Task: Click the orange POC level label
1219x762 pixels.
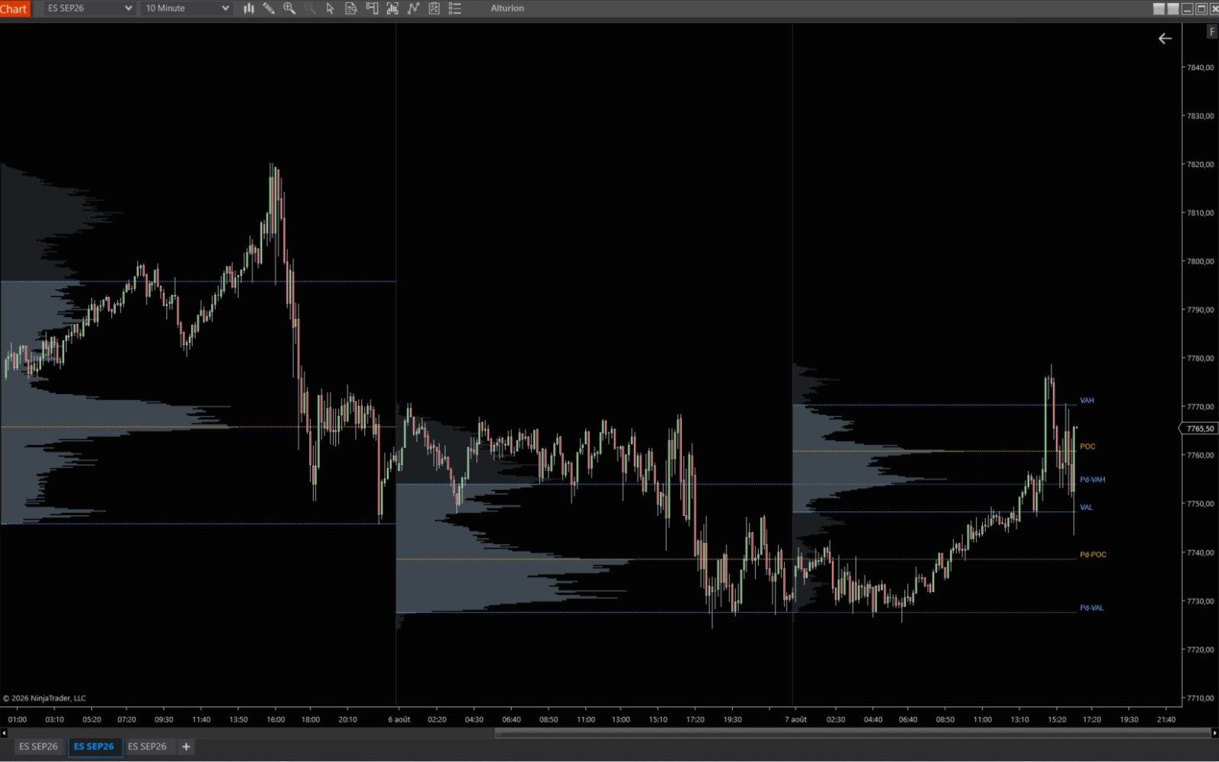Action: (x=1087, y=447)
